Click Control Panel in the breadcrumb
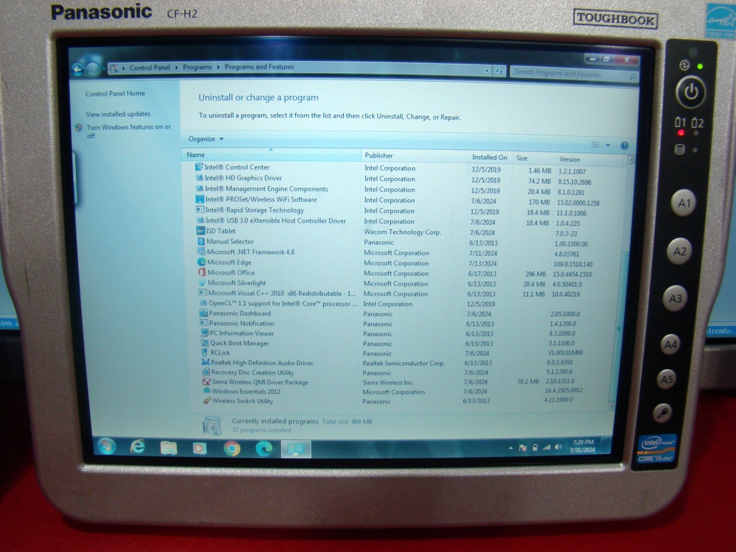The height and width of the screenshot is (552, 736). tap(150, 68)
